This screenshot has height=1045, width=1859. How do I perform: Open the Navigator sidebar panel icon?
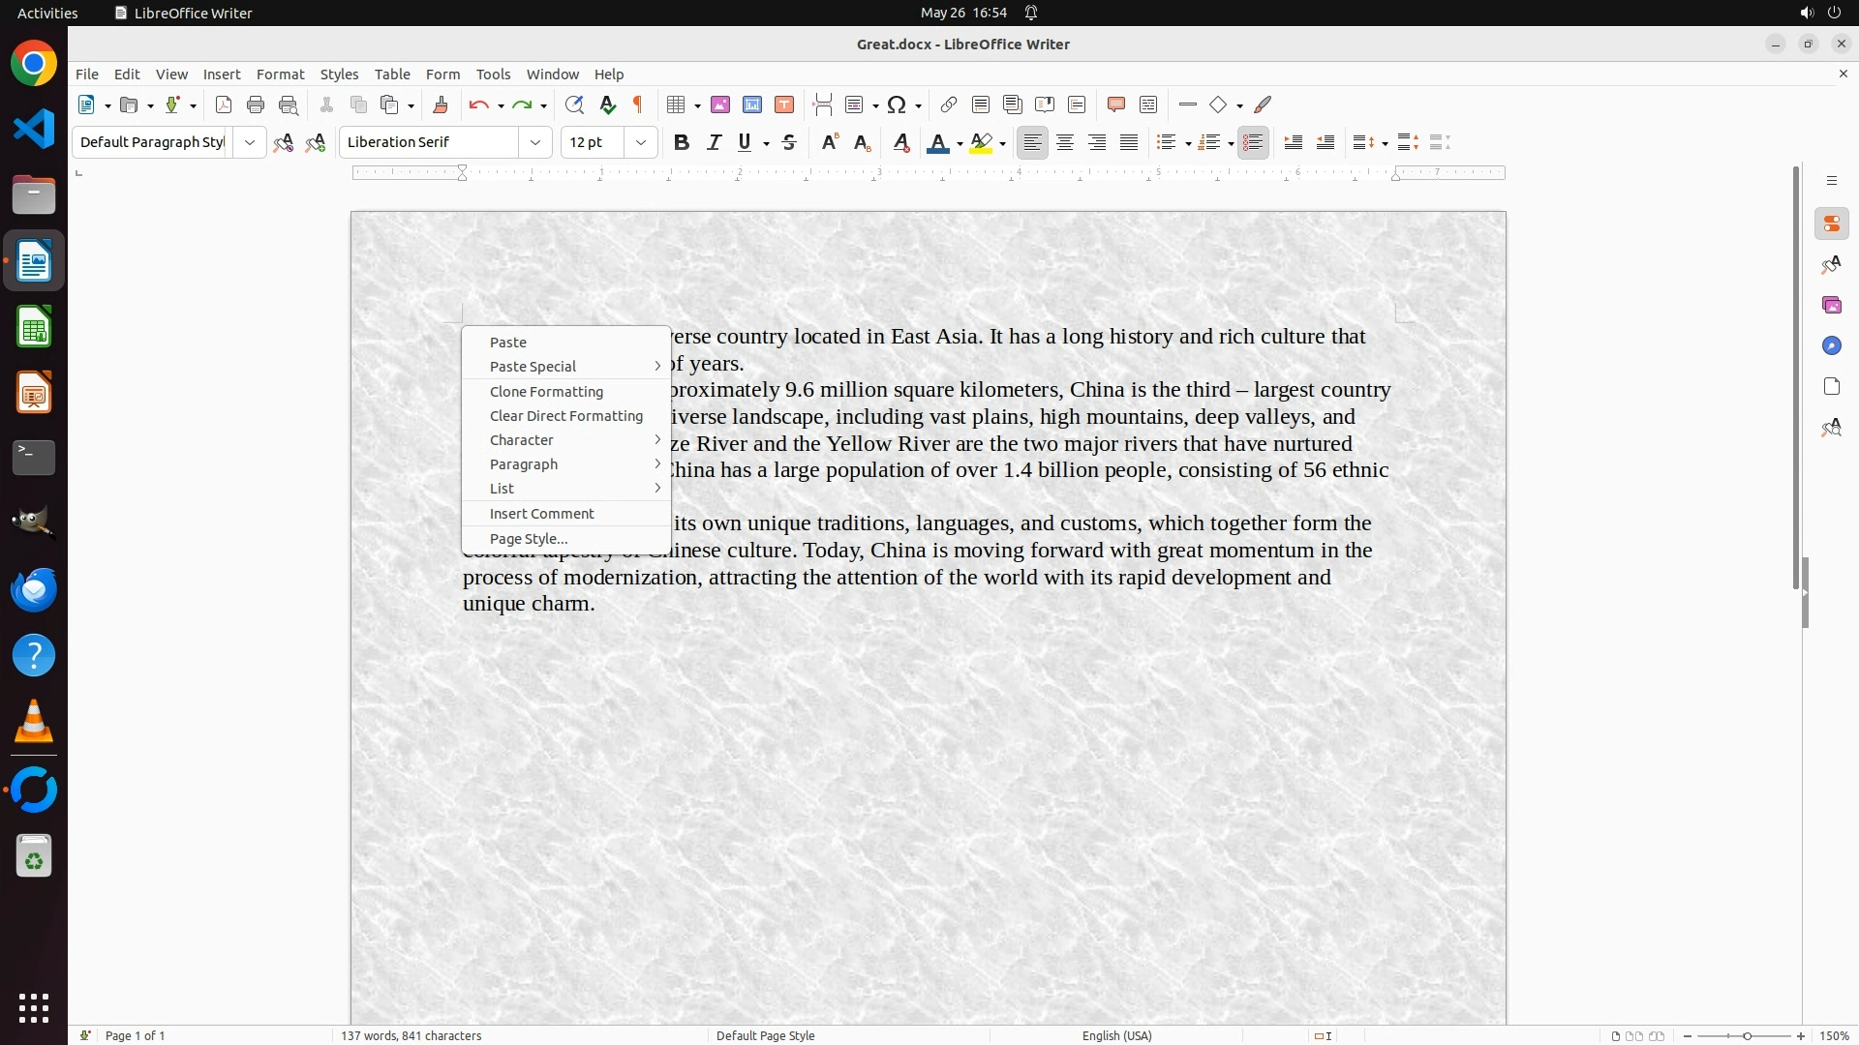(1831, 345)
